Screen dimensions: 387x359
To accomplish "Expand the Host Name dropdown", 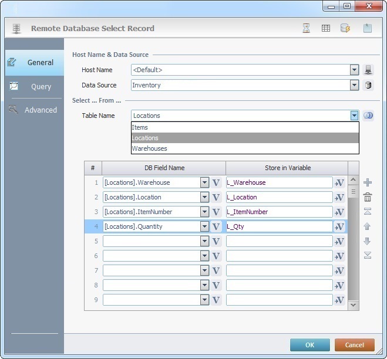I will 354,70.
